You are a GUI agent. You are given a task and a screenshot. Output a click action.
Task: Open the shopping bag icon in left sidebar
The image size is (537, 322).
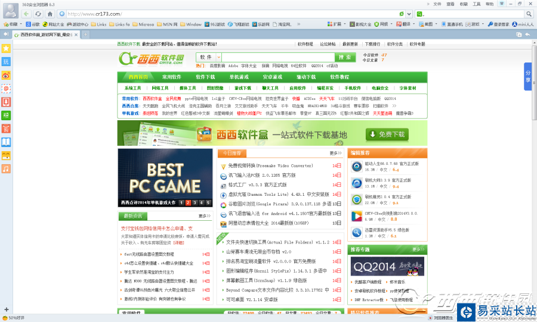(6, 129)
